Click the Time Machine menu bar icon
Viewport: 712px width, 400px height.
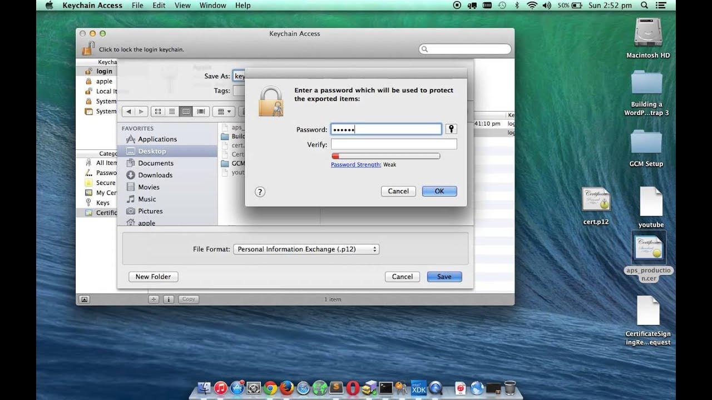tap(502, 6)
